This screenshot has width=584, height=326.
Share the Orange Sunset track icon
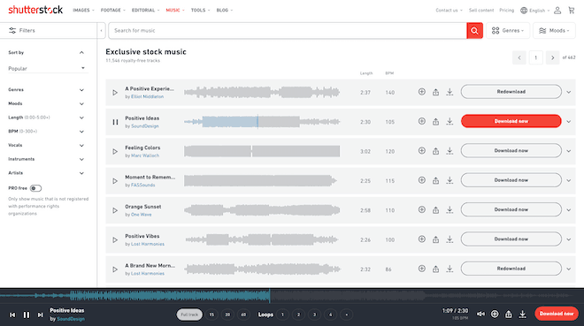point(435,209)
